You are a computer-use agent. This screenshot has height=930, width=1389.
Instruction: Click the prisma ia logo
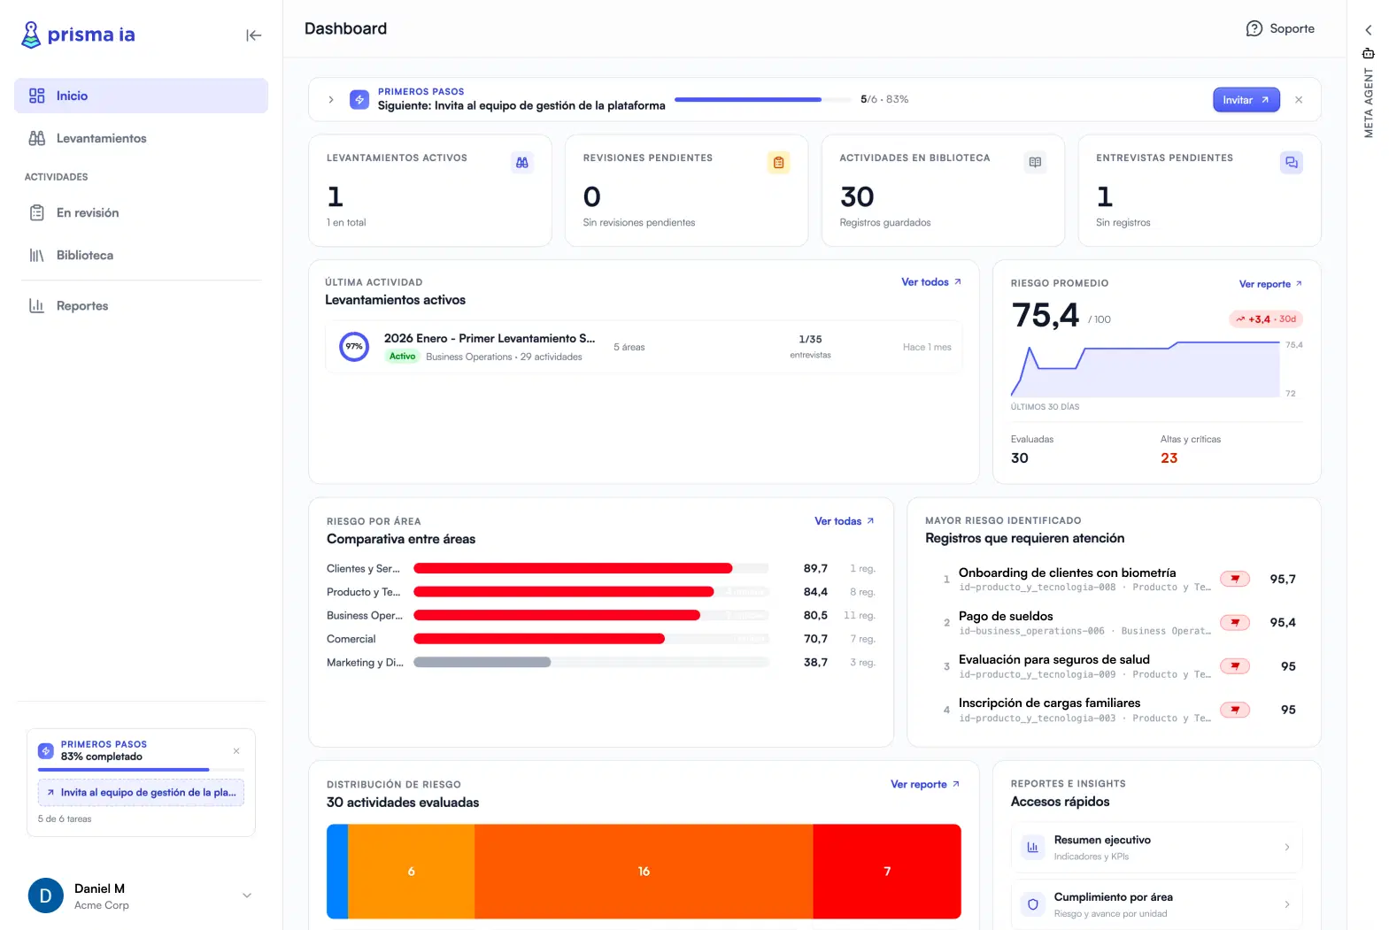[x=78, y=35]
